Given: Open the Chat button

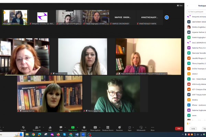Looking at the screenshot, I should 61,128.
